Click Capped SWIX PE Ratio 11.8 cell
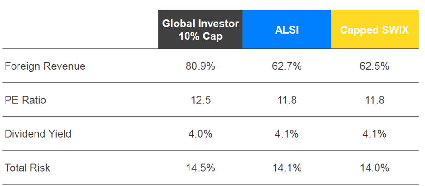 click(374, 100)
